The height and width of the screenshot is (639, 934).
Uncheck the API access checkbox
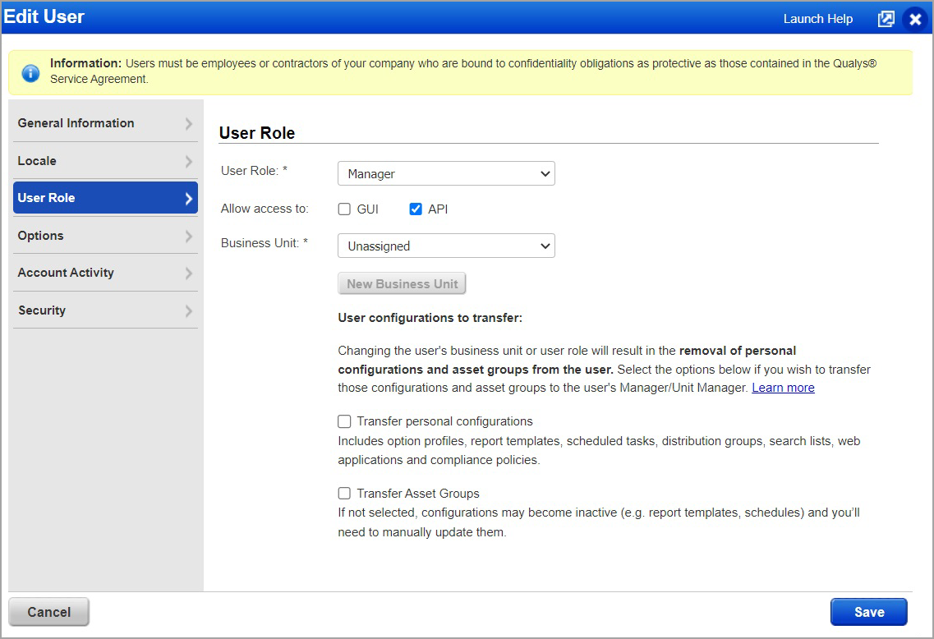coord(416,209)
